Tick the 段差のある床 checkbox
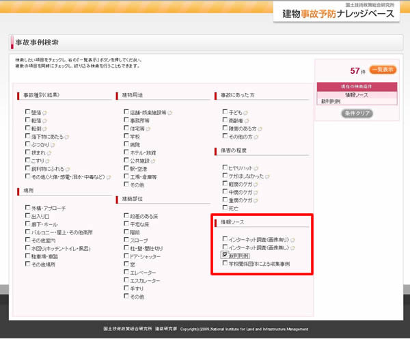The width and height of the screenshot is (410, 339). (x=126, y=215)
